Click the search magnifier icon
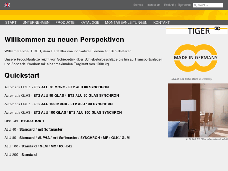Viewport: 228px width, 171px height. pyautogui.click(x=195, y=5)
